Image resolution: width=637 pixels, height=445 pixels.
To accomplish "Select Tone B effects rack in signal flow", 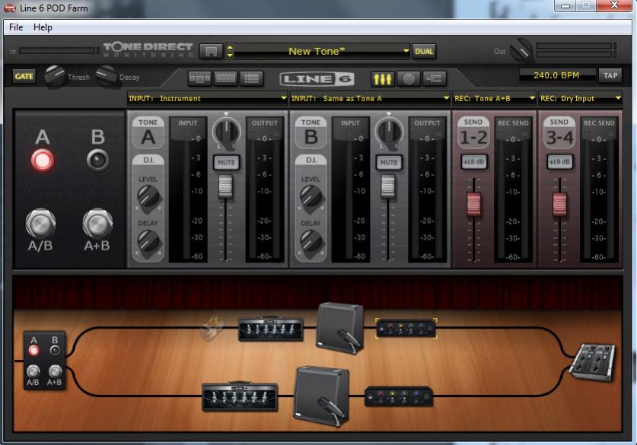I will click(x=399, y=396).
